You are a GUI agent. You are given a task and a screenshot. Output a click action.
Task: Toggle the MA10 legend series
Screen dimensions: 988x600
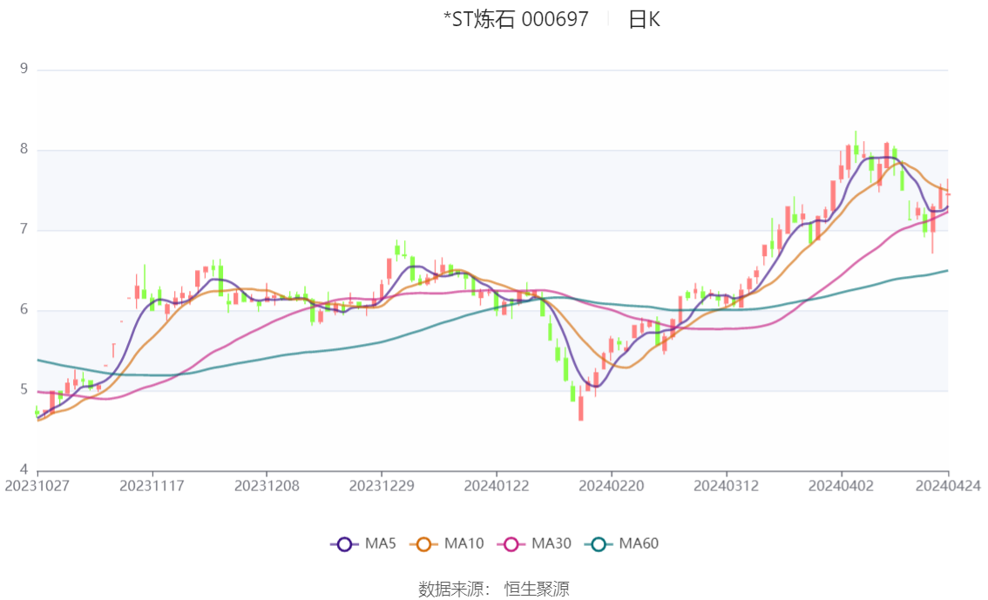[x=447, y=544]
